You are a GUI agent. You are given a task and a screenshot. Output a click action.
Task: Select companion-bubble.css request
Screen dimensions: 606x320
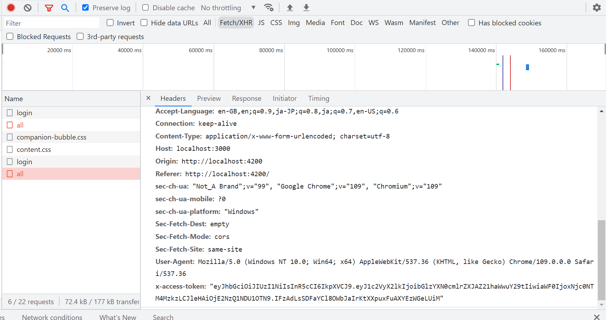[x=71, y=137]
